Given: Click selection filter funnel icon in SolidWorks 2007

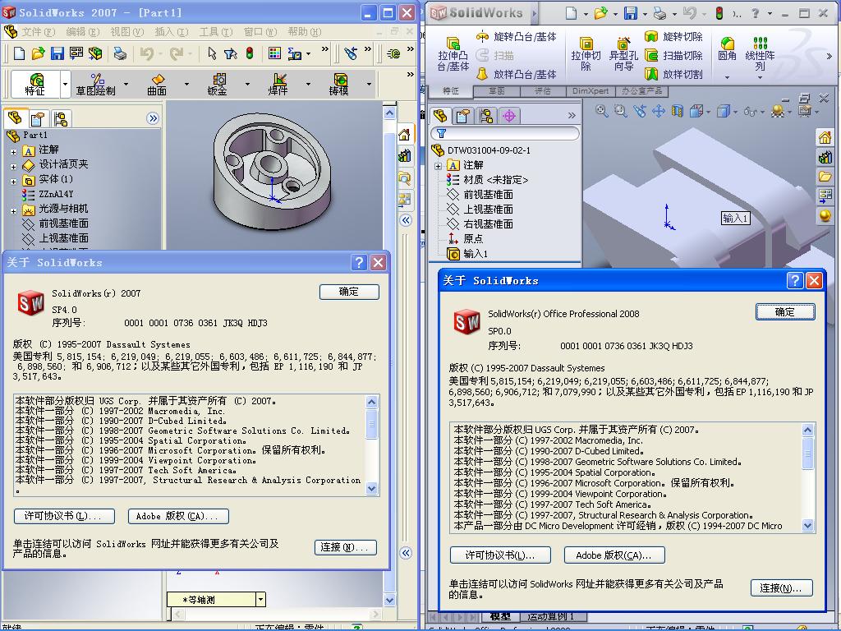Looking at the screenshot, I should [x=231, y=53].
